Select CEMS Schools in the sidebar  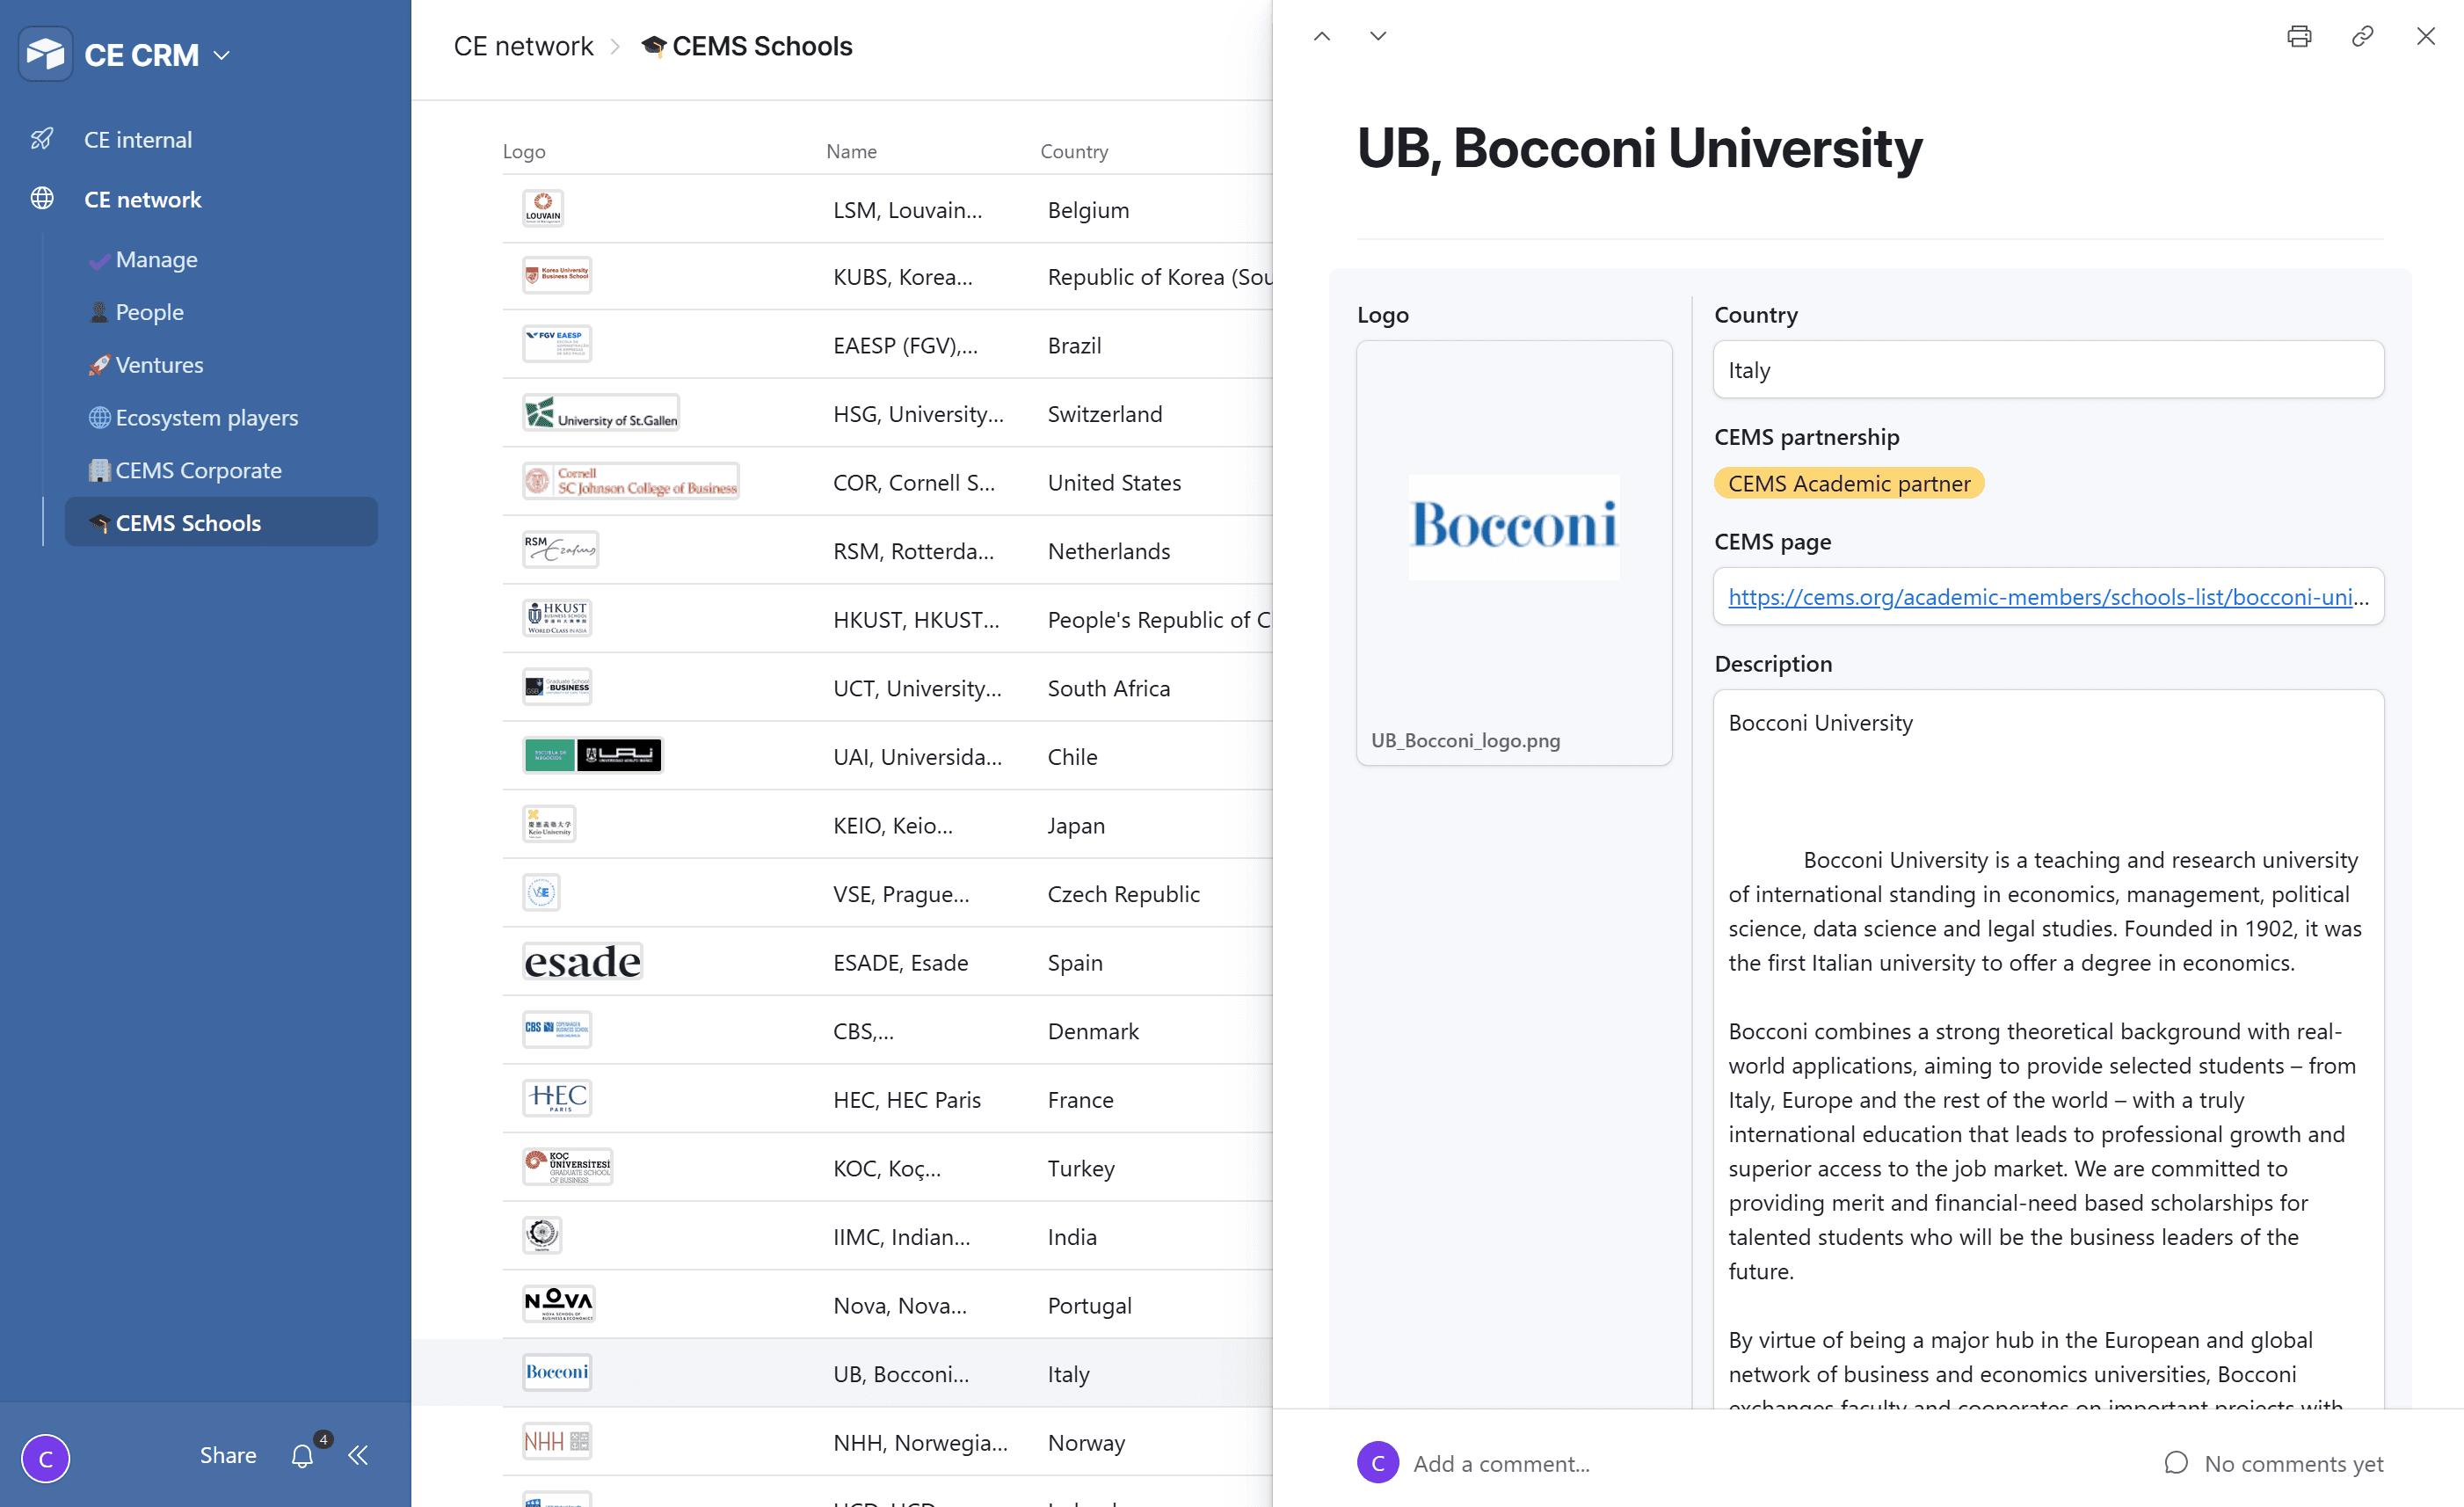tap(221, 523)
